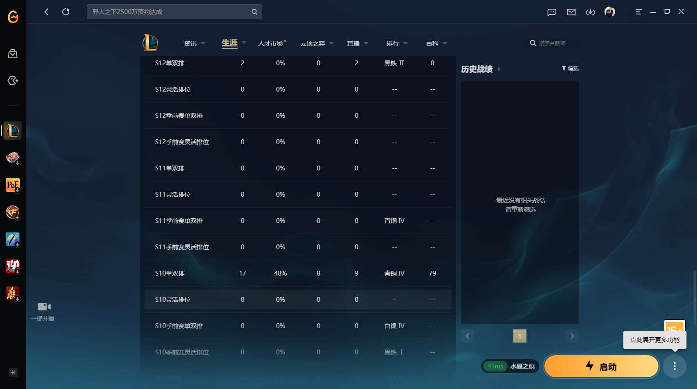697x389 pixels.
Task: Click 黑铁 II rank in S12单双排 row
Action: [x=395, y=63]
